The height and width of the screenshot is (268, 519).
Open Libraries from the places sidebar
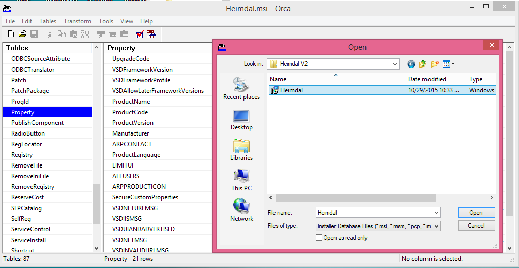241,150
